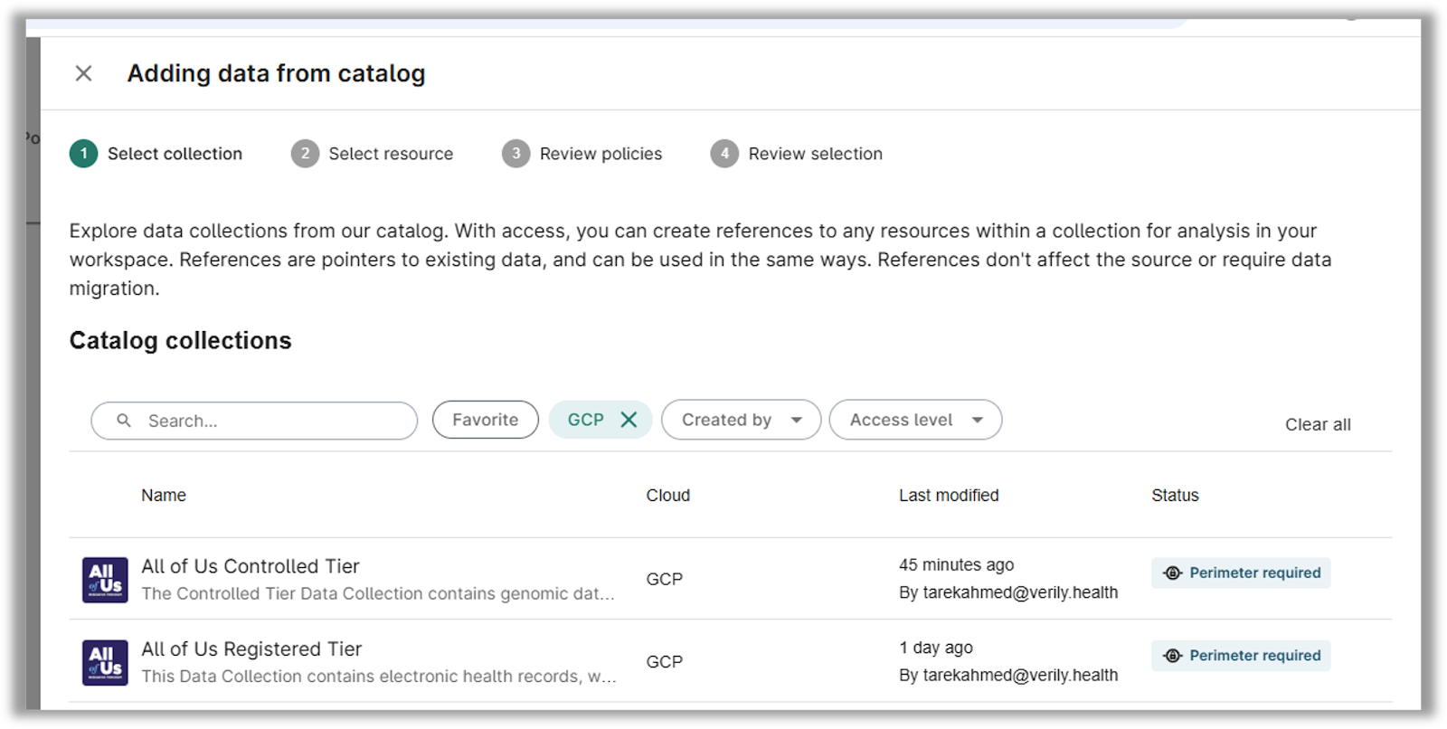Open the Access level dropdown
Image resolution: width=1447 pixels, height=729 pixels.
[915, 420]
